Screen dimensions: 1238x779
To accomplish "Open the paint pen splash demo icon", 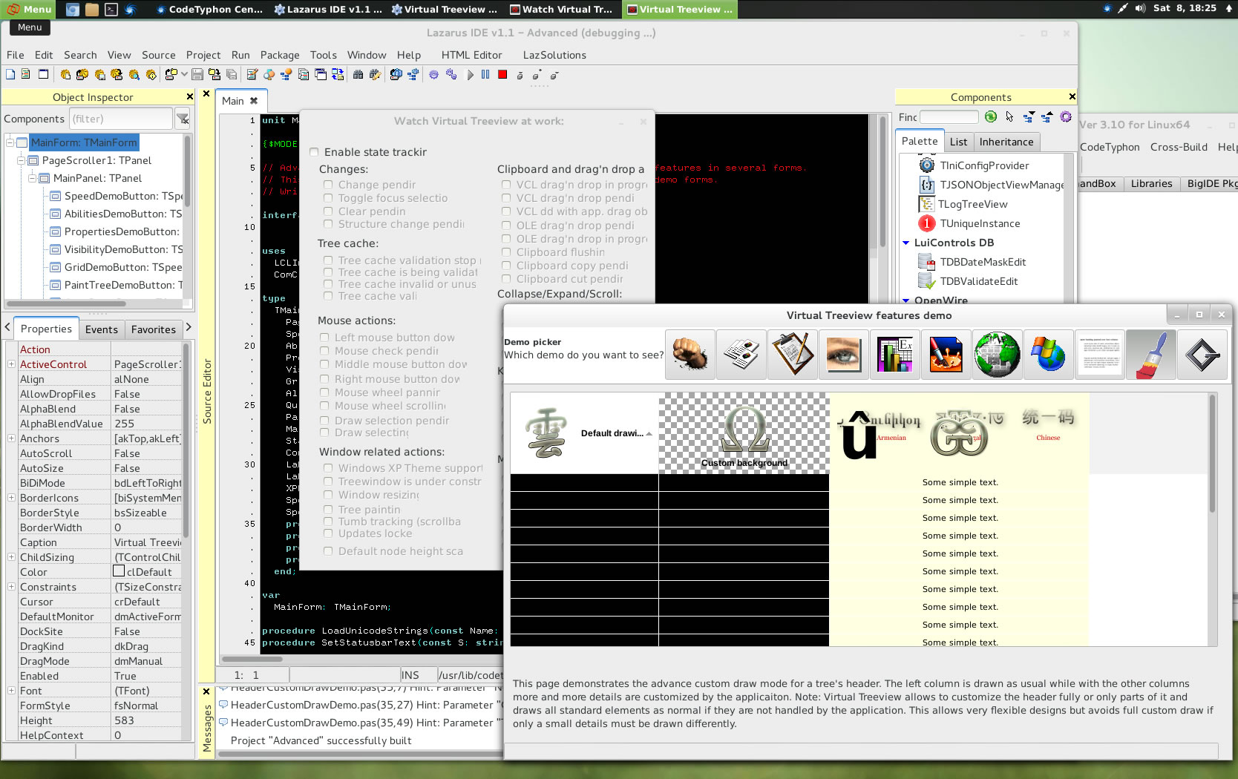I will (946, 355).
